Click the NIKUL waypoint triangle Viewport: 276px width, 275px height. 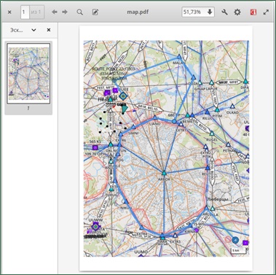[126, 202]
